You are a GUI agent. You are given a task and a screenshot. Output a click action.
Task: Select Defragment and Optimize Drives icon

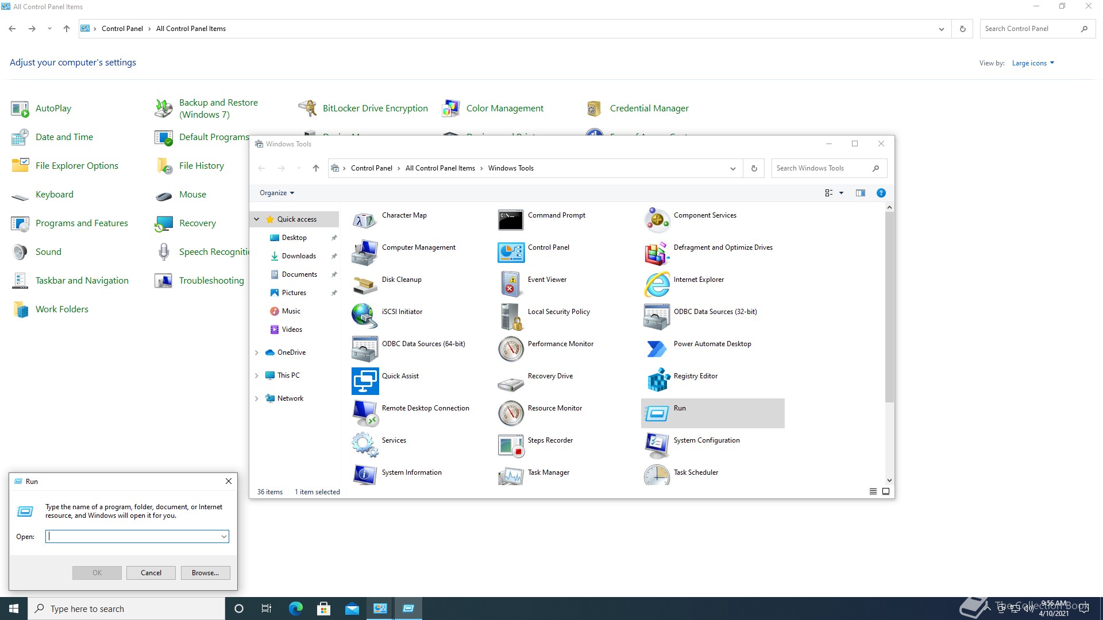(x=657, y=253)
